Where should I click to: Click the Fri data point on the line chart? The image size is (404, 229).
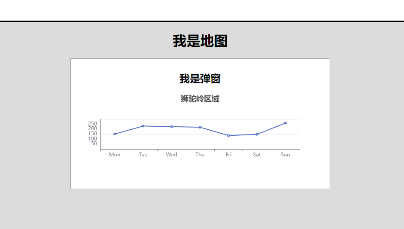[228, 136]
